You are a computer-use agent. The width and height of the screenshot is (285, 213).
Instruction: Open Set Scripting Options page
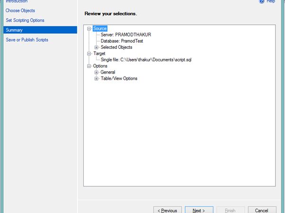coord(25,20)
